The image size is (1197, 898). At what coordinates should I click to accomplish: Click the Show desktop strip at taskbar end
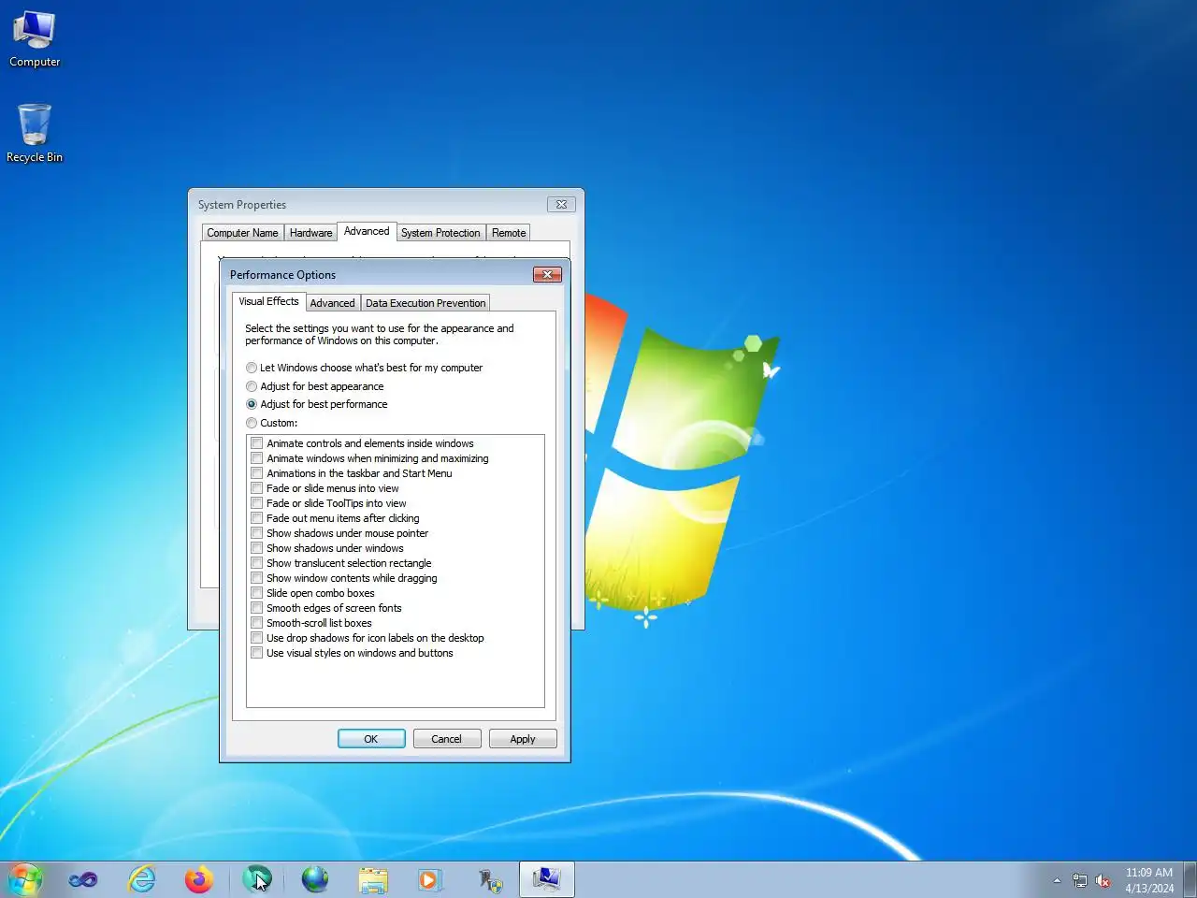point(1190,879)
